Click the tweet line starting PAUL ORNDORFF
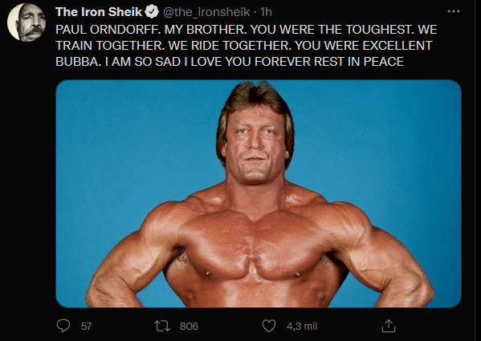 click(x=247, y=30)
